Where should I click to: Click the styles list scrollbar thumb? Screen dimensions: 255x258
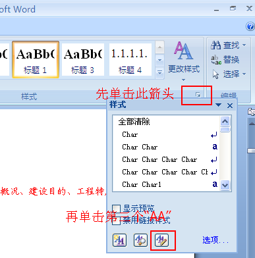click(x=225, y=130)
